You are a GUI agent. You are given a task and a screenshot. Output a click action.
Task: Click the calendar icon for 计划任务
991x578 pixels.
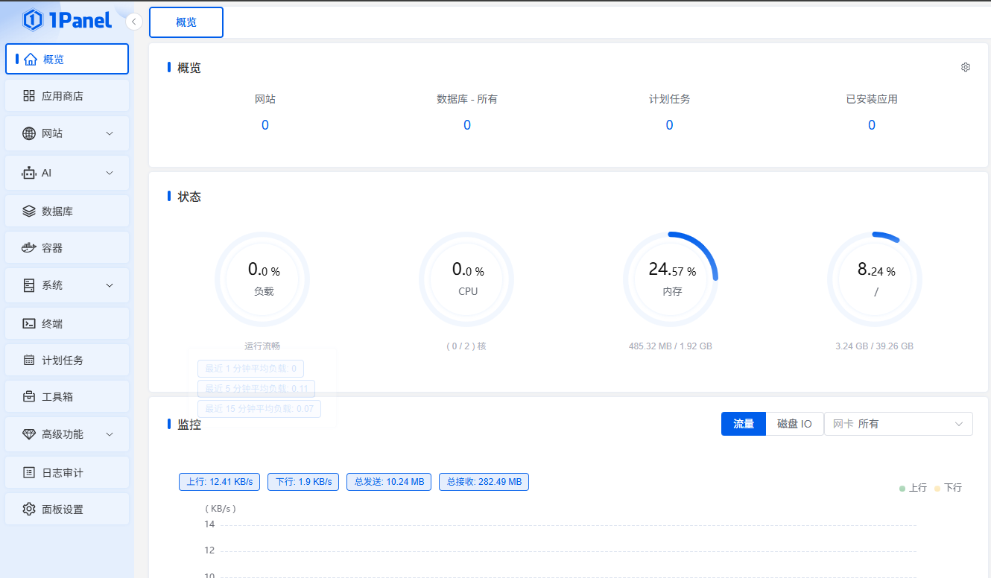pos(29,361)
